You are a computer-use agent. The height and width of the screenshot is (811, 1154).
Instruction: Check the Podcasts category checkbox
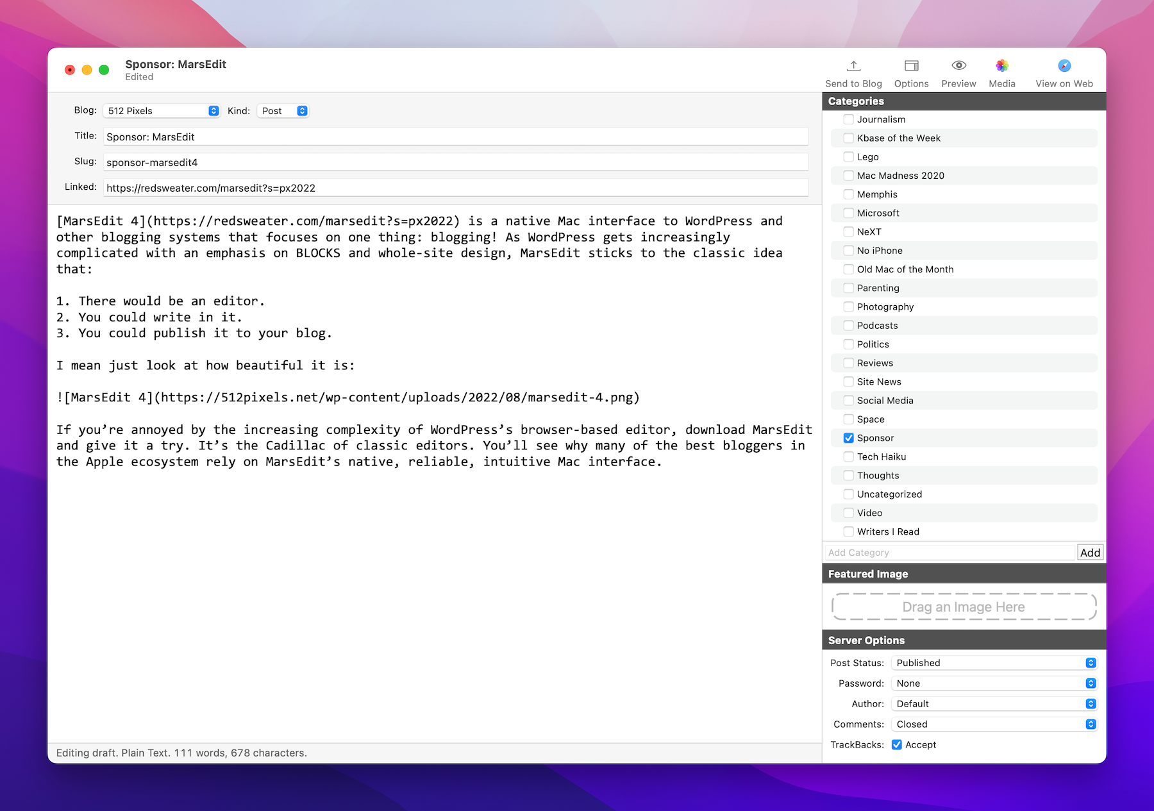tap(848, 326)
